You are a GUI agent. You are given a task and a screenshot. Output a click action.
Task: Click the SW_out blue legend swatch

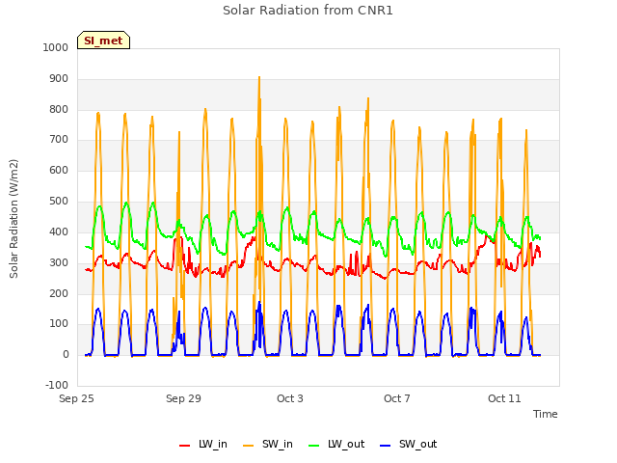point(386,446)
